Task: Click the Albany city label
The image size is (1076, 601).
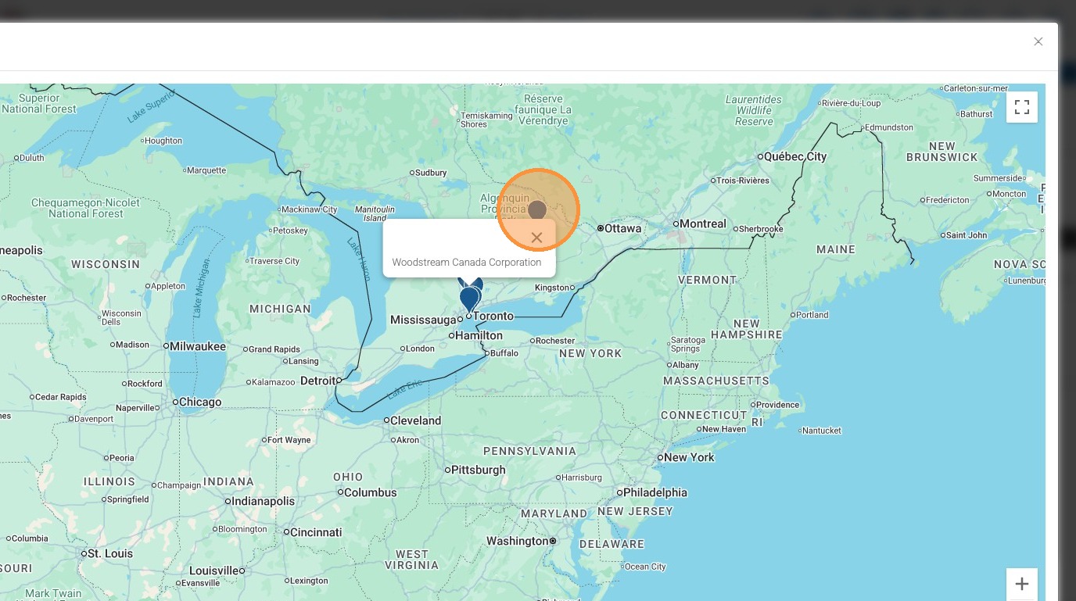Action: (x=686, y=365)
